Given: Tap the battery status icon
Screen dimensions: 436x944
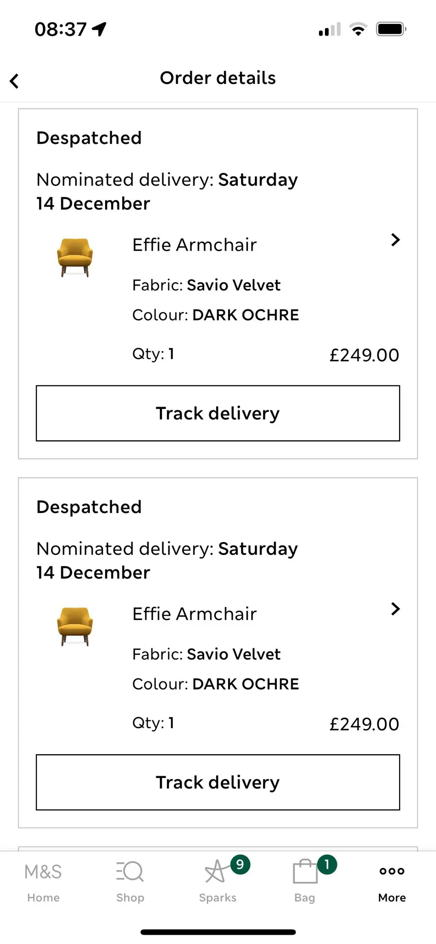Looking at the screenshot, I should [x=391, y=29].
